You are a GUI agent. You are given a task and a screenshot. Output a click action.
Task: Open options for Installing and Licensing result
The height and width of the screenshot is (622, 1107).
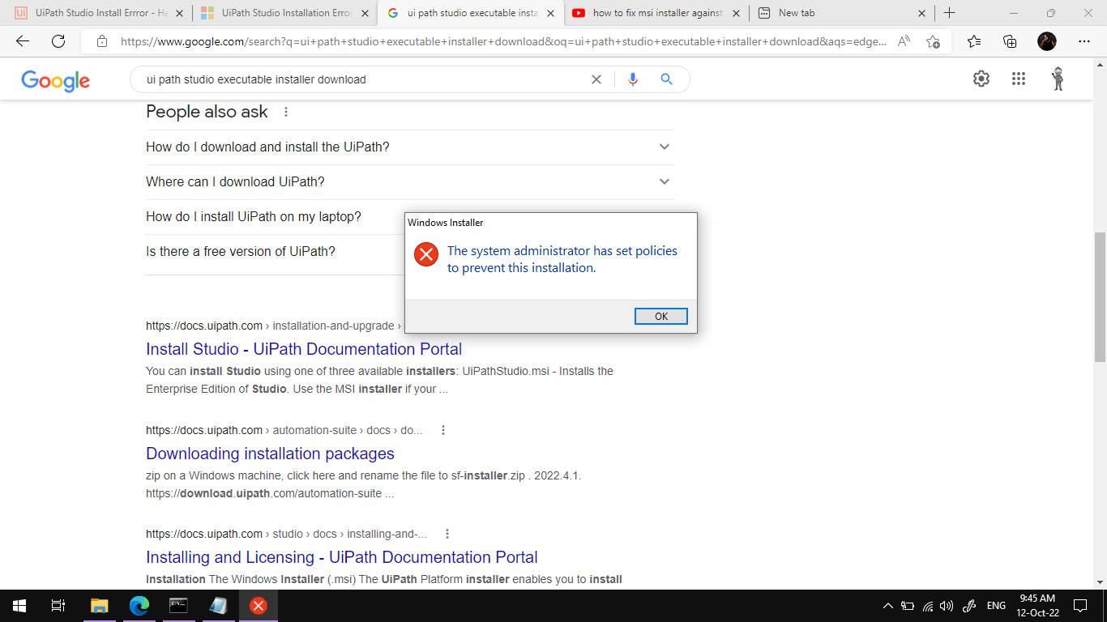click(x=447, y=534)
